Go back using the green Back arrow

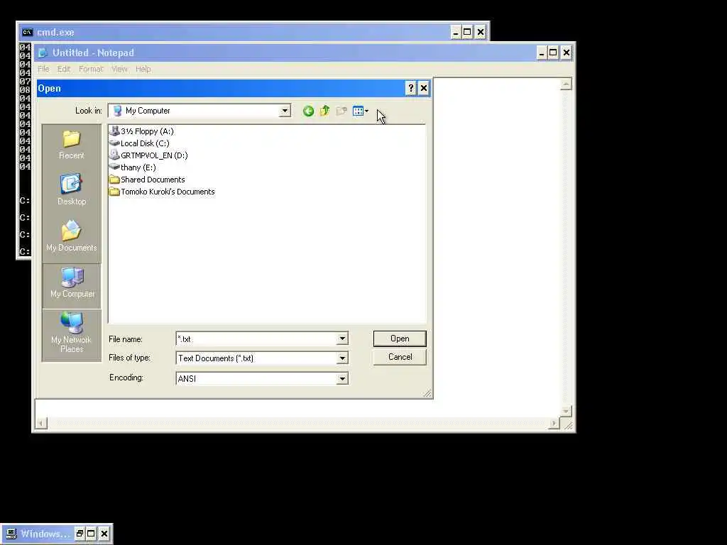308,111
